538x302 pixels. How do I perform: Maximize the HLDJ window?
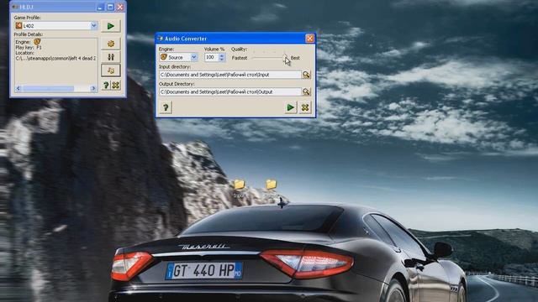pos(110,7)
